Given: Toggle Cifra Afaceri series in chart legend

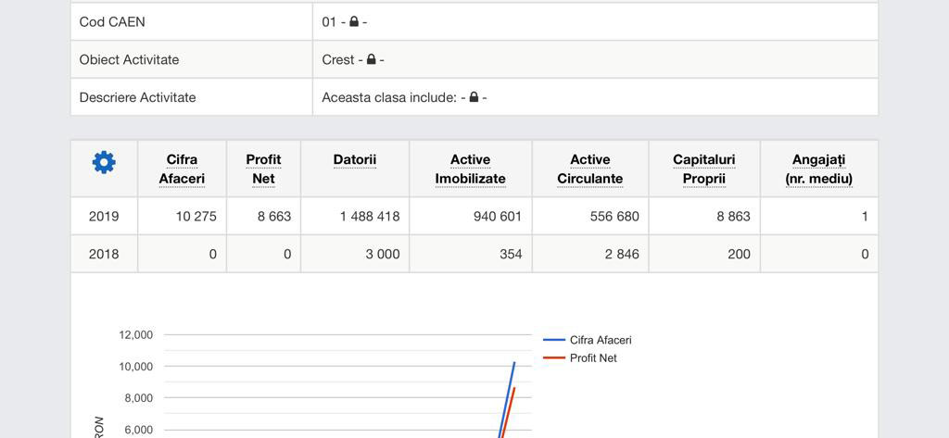Looking at the screenshot, I should tap(600, 340).
